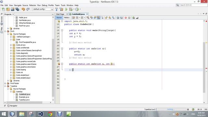Click the Shift Line Right icon
This screenshot has height=117, width=208.
pos(121,18)
